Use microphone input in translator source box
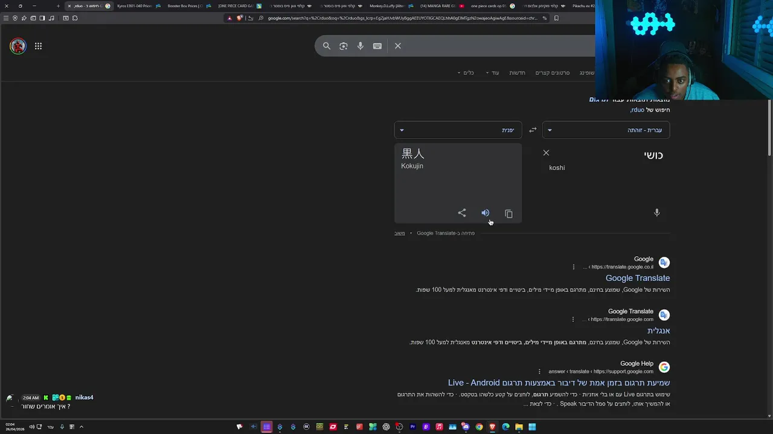Viewport: 773px width, 434px height. pos(657,212)
